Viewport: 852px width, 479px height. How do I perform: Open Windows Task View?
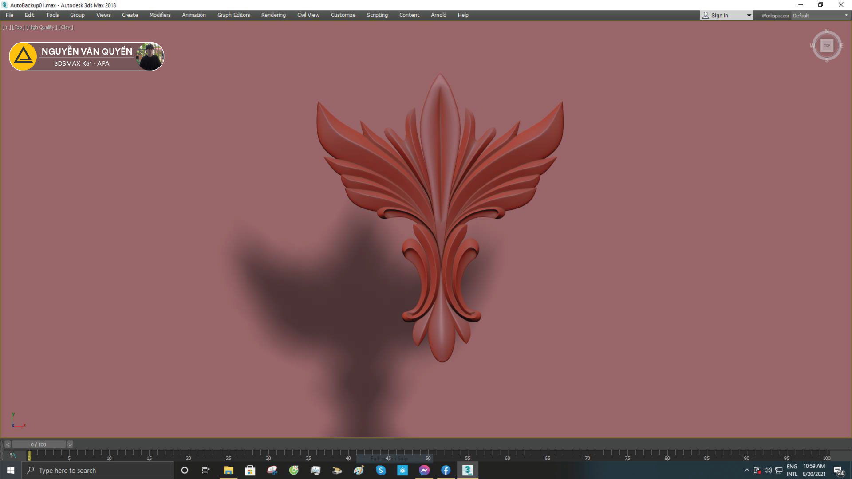point(206,470)
